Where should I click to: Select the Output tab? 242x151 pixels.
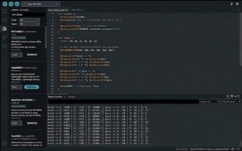(x=71, y=97)
